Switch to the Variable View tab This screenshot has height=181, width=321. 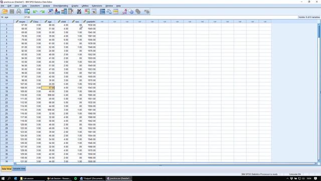tap(19, 169)
